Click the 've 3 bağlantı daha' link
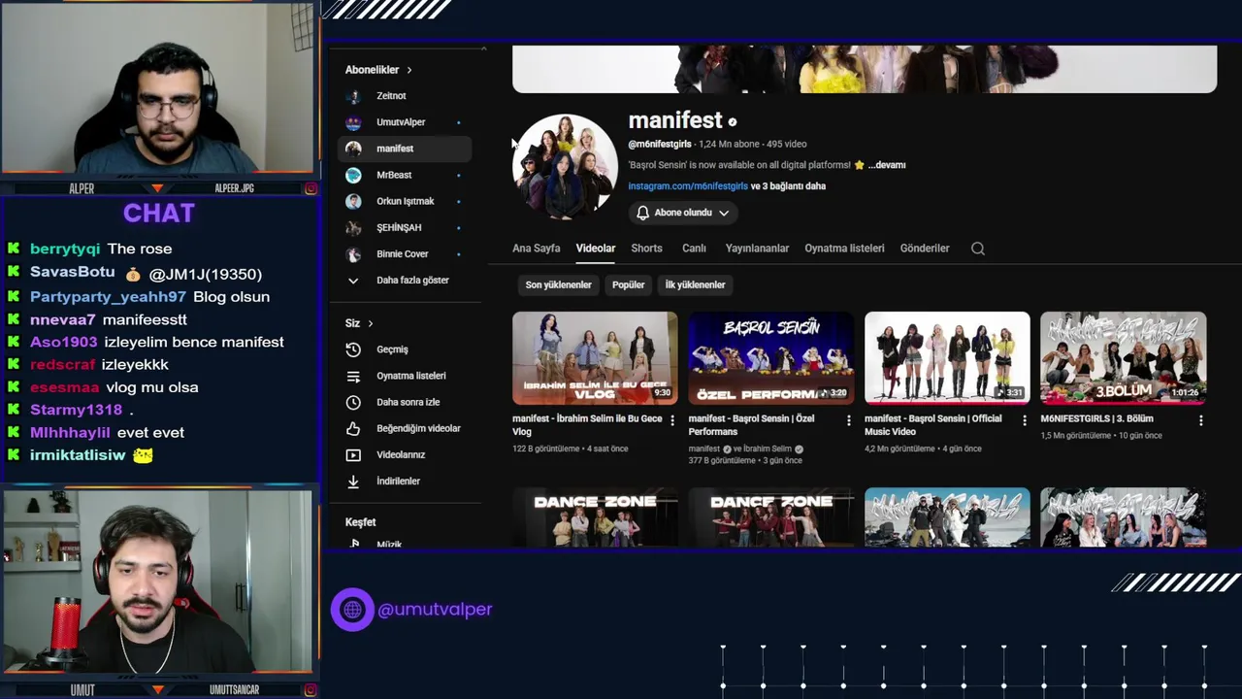This screenshot has height=699, width=1242. click(x=789, y=186)
